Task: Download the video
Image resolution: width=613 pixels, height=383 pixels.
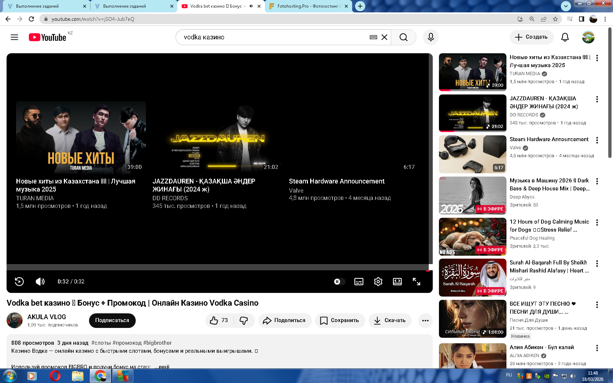Action: (x=390, y=320)
